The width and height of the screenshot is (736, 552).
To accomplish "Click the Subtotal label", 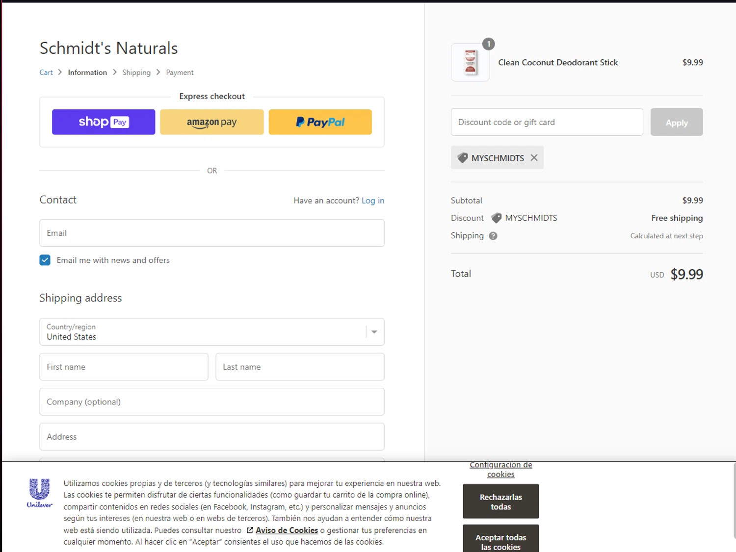I will (467, 201).
